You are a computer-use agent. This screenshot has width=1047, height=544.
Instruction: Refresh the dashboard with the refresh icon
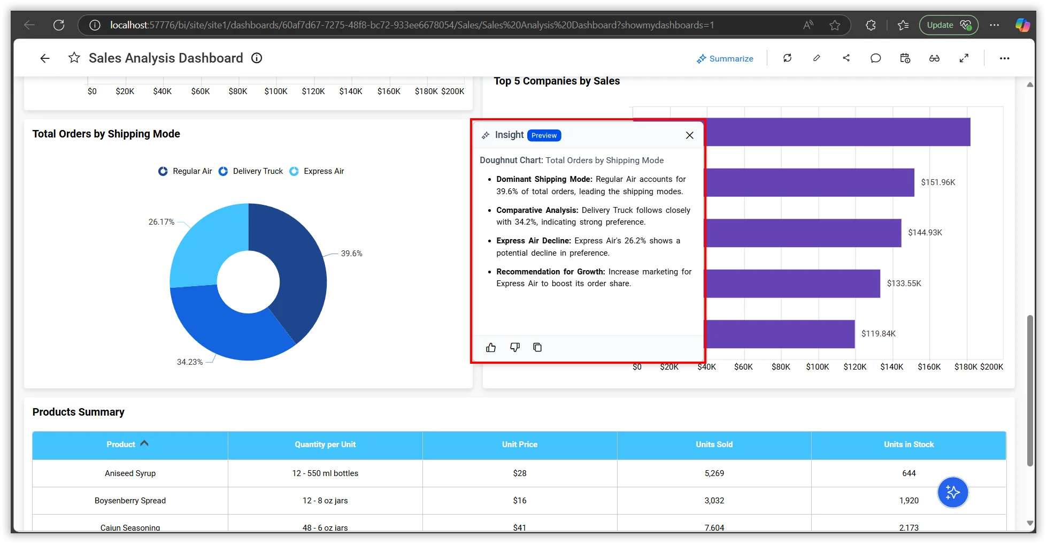pos(787,58)
